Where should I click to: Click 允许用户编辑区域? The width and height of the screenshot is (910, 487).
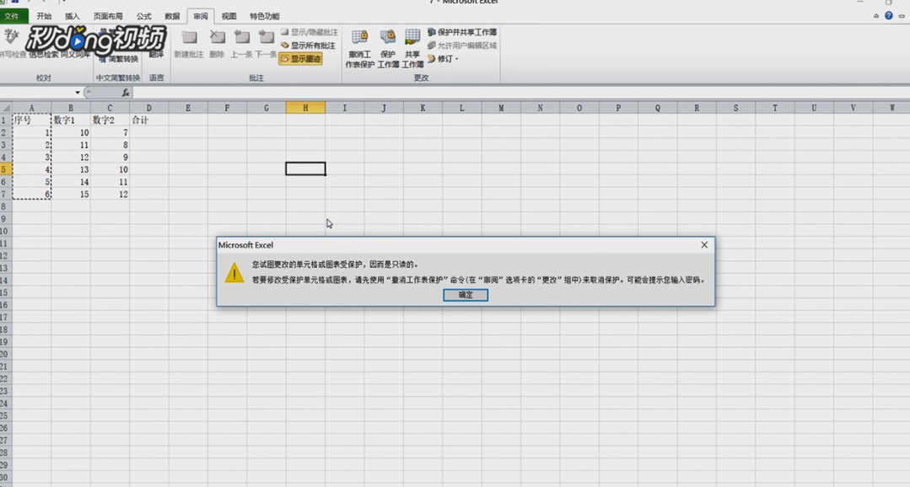click(462, 45)
